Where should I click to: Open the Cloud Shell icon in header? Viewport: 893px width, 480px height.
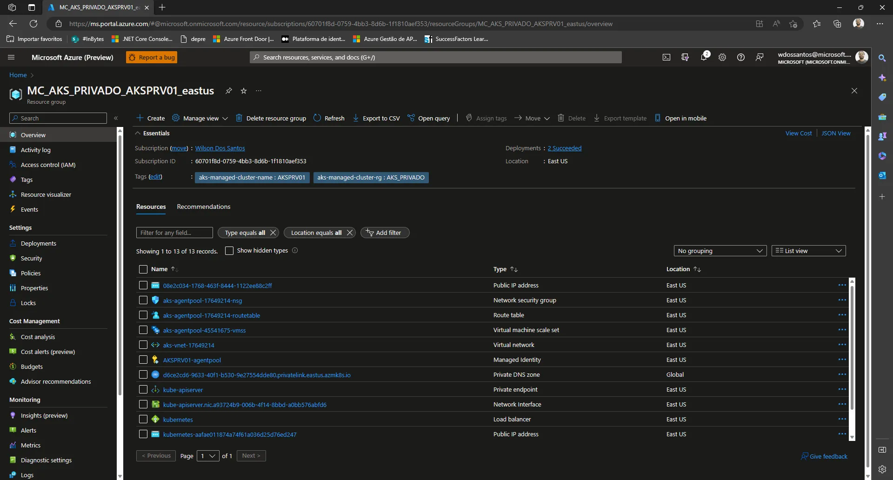[666, 57]
